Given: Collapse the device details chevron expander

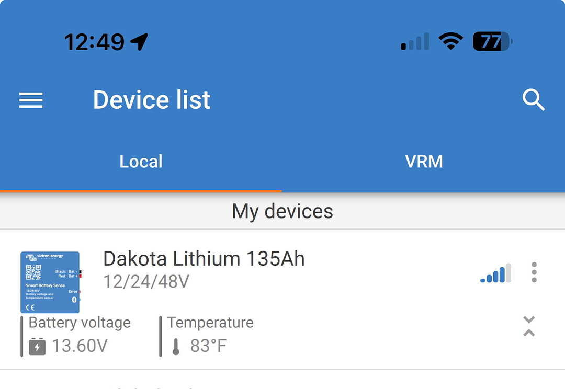Looking at the screenshot, I should [528, 326].
